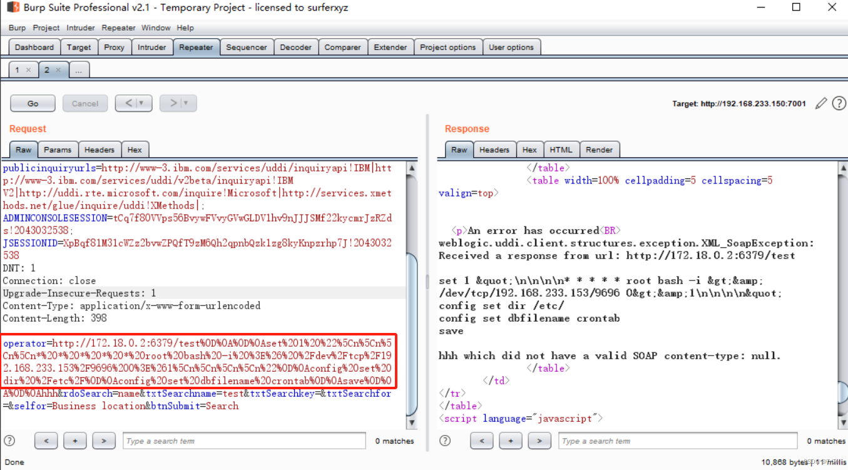Switch to the Proxy tab
The width and height of the screenshot is (848, 470).
coord(114,47)
